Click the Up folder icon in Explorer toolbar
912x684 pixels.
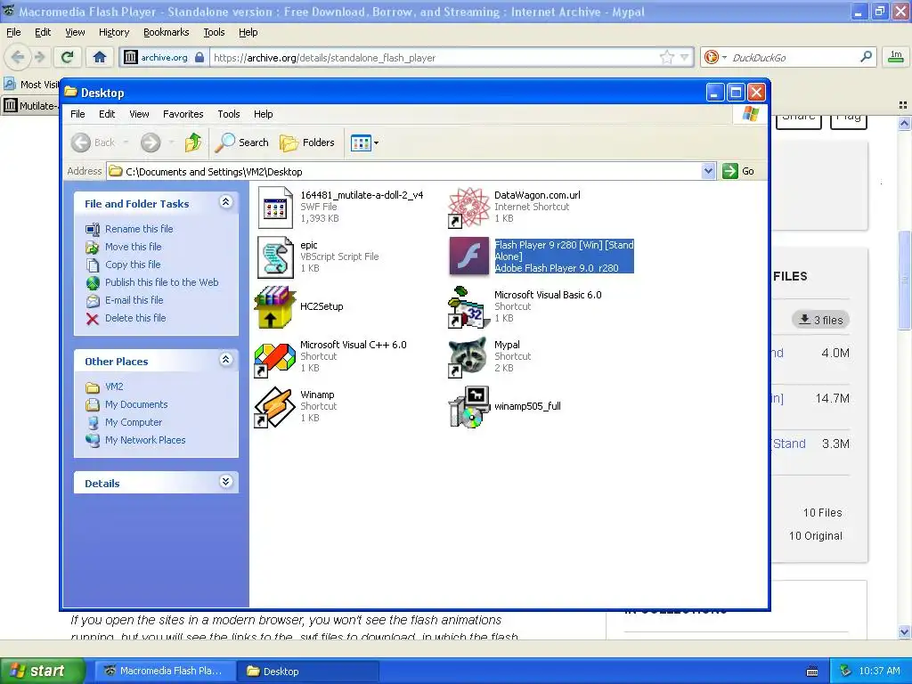[193, 142]
